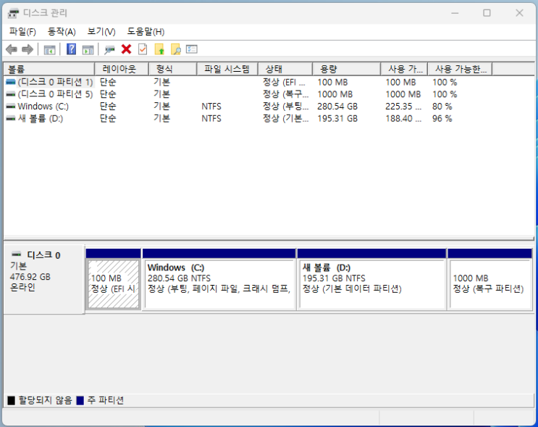Click the Forward arrow toolbar icon
The image size is (538, 427).
pos(28,49)
